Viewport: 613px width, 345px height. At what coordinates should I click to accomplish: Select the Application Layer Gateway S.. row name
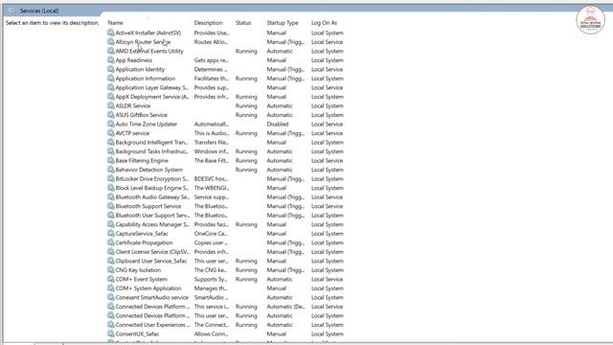[151, 87]
